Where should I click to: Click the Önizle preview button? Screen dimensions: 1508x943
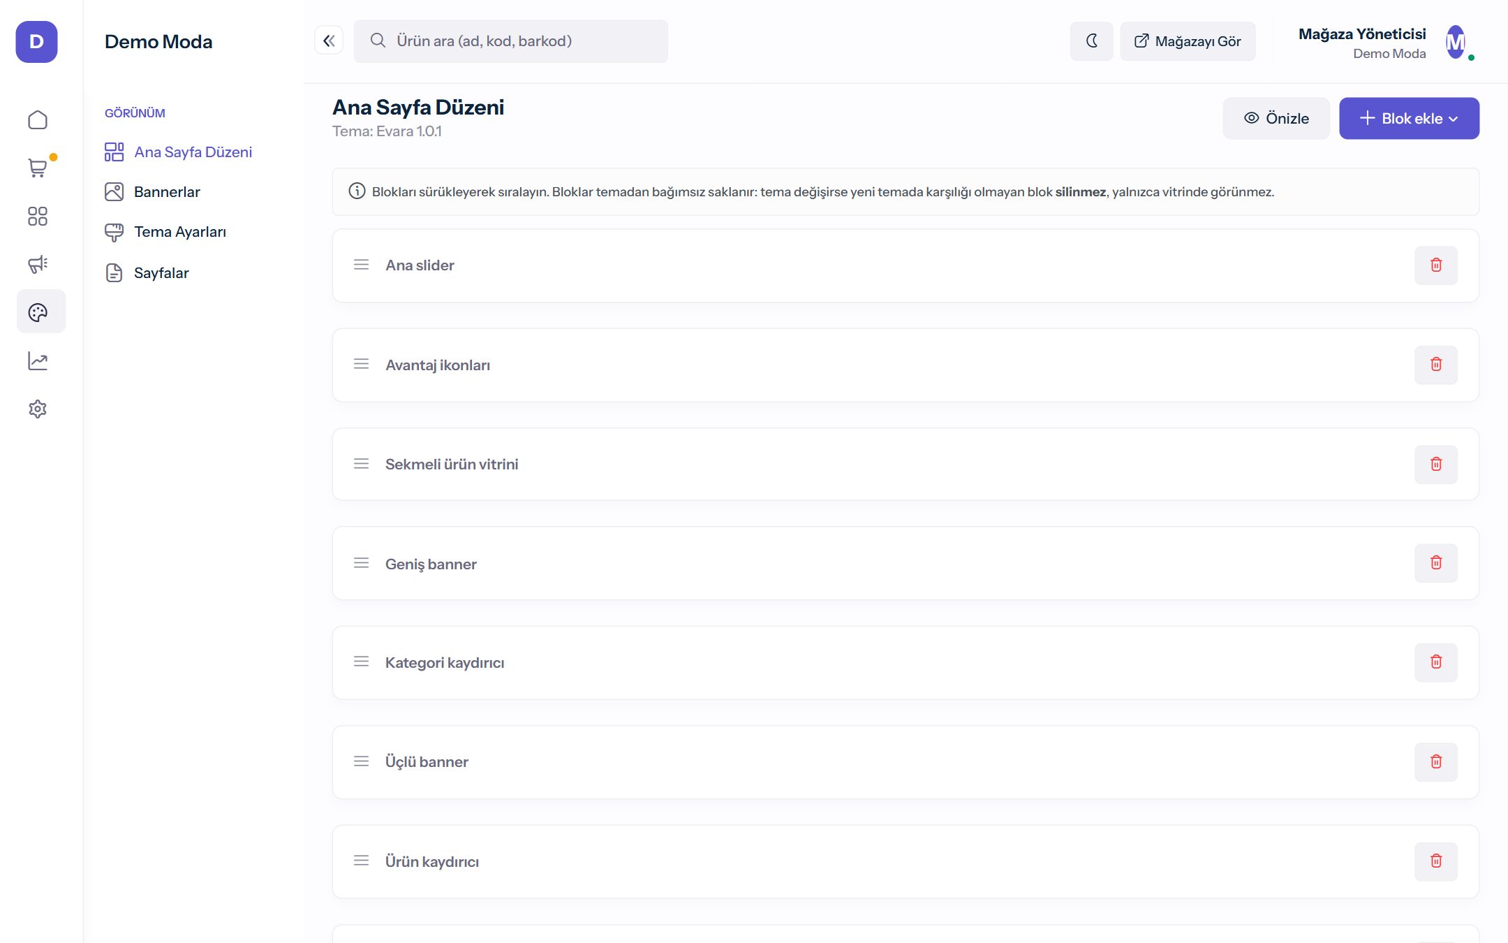point(1276,118)
